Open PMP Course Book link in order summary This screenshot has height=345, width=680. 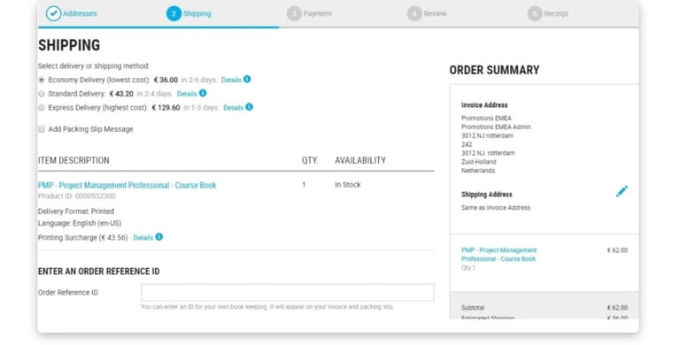tap(498, 255)
